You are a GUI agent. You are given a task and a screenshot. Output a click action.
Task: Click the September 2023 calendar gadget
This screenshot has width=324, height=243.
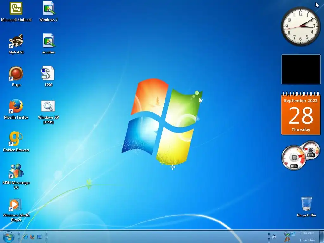(301, 114)
